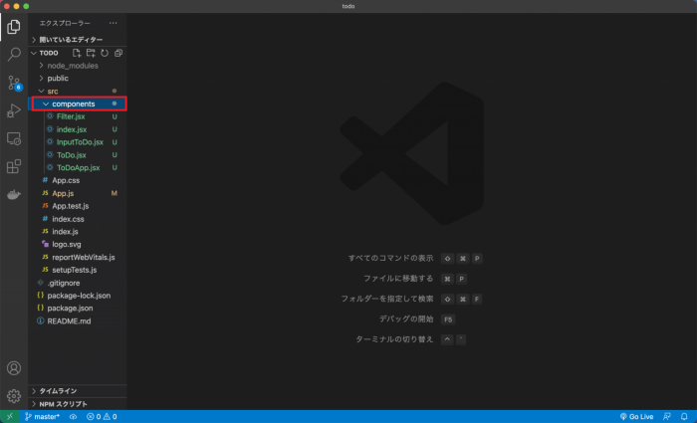
Task: Click the New File icon in TODO header
Action: point(77,53)
